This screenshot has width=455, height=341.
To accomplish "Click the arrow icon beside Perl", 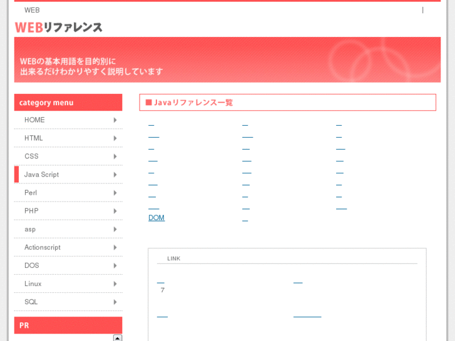I will pos(115,193).
